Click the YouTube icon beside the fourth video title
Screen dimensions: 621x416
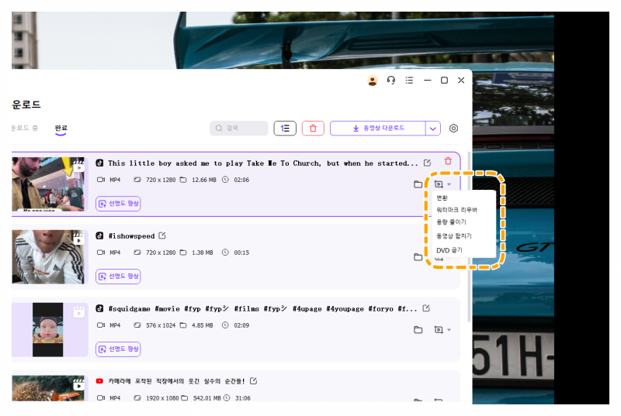pyautogui.click(x=99, y=381)
